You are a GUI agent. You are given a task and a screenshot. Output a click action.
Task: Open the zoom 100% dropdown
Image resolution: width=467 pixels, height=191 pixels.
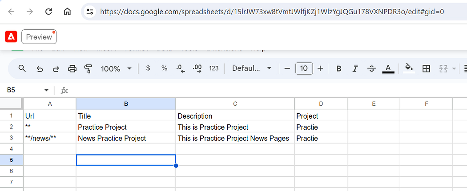[116, 69]
